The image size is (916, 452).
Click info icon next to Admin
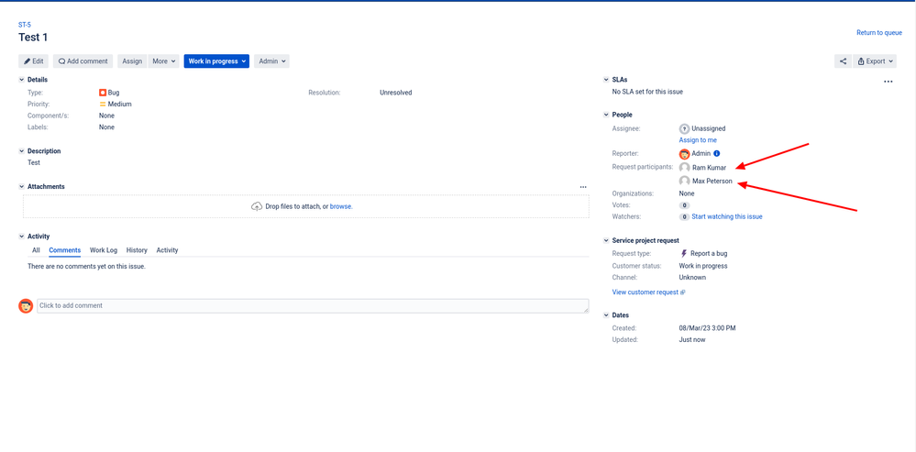coord(717,154)
